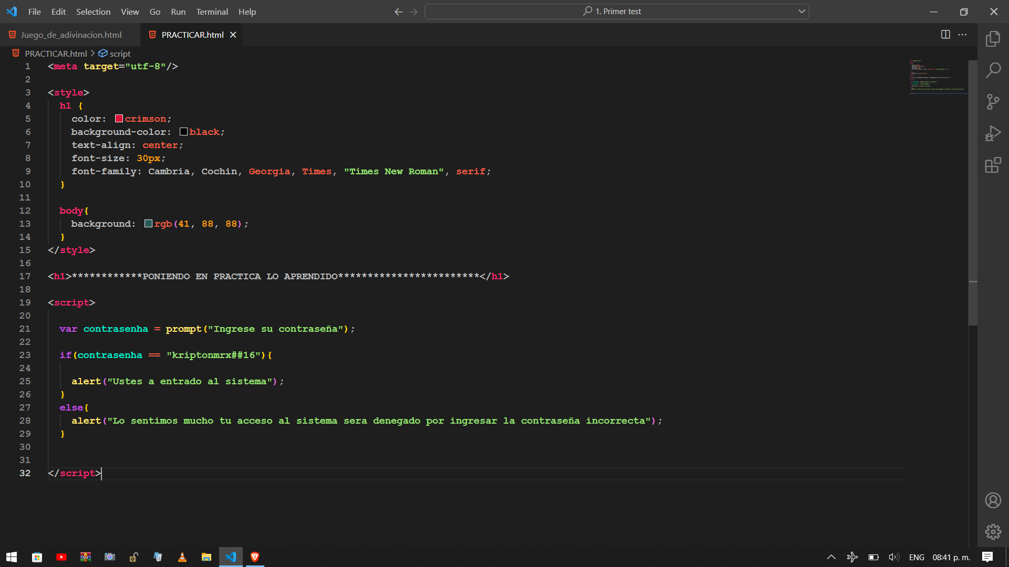
Task: Open the Selection menu
Action: [x=93, y=12]
